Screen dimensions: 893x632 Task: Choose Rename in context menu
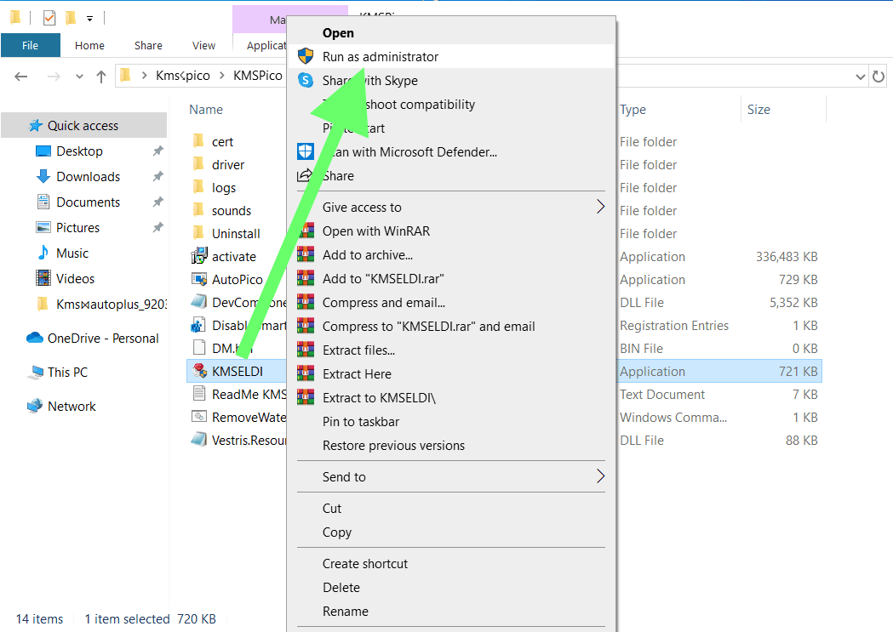click(x=451, y=612)
